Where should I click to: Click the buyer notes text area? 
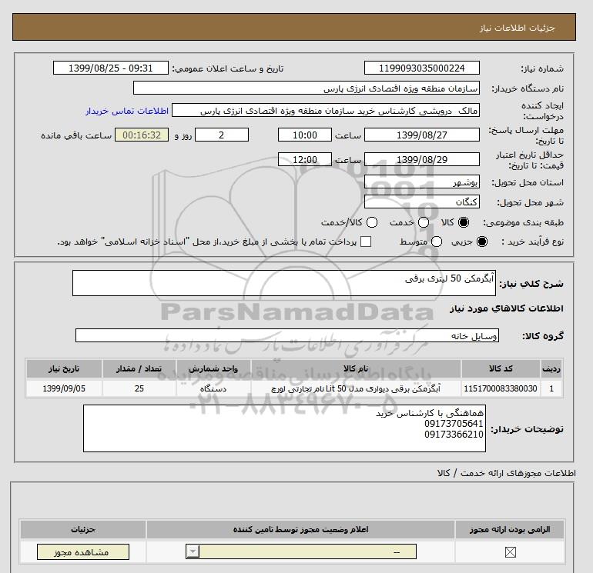(284, 428)
